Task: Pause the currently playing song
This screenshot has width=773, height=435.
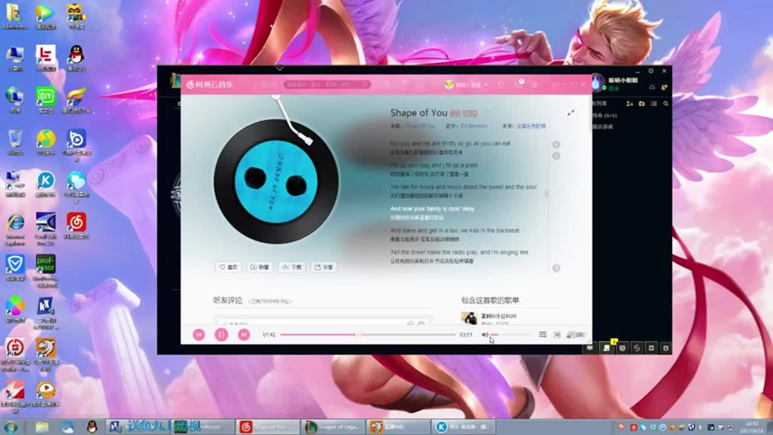Action: [x=221, y=334]
